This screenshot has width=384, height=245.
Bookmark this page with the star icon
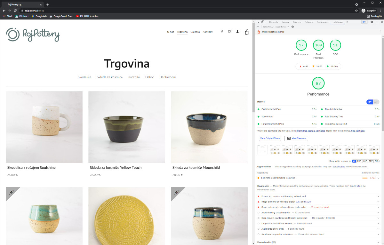point(356,11)
